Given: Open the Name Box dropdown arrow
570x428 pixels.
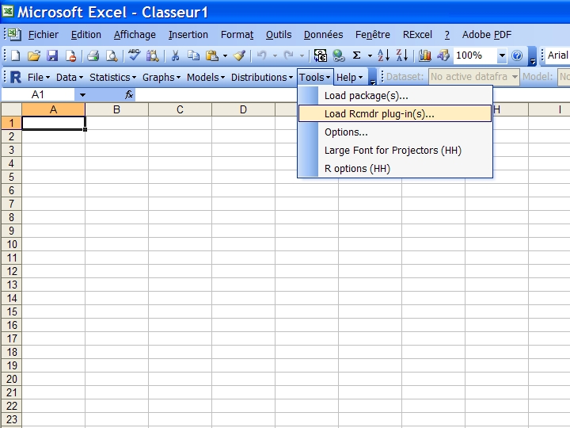Looking at the screenshot, I should pos(82,95).
